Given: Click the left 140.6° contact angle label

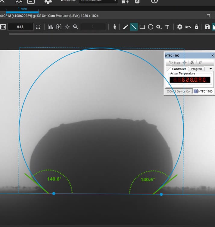Looking at the screenshot, I should coord(54,179).
